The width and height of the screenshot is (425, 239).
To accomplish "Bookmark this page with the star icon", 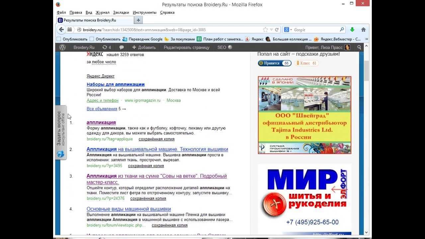I will (265, 30).
